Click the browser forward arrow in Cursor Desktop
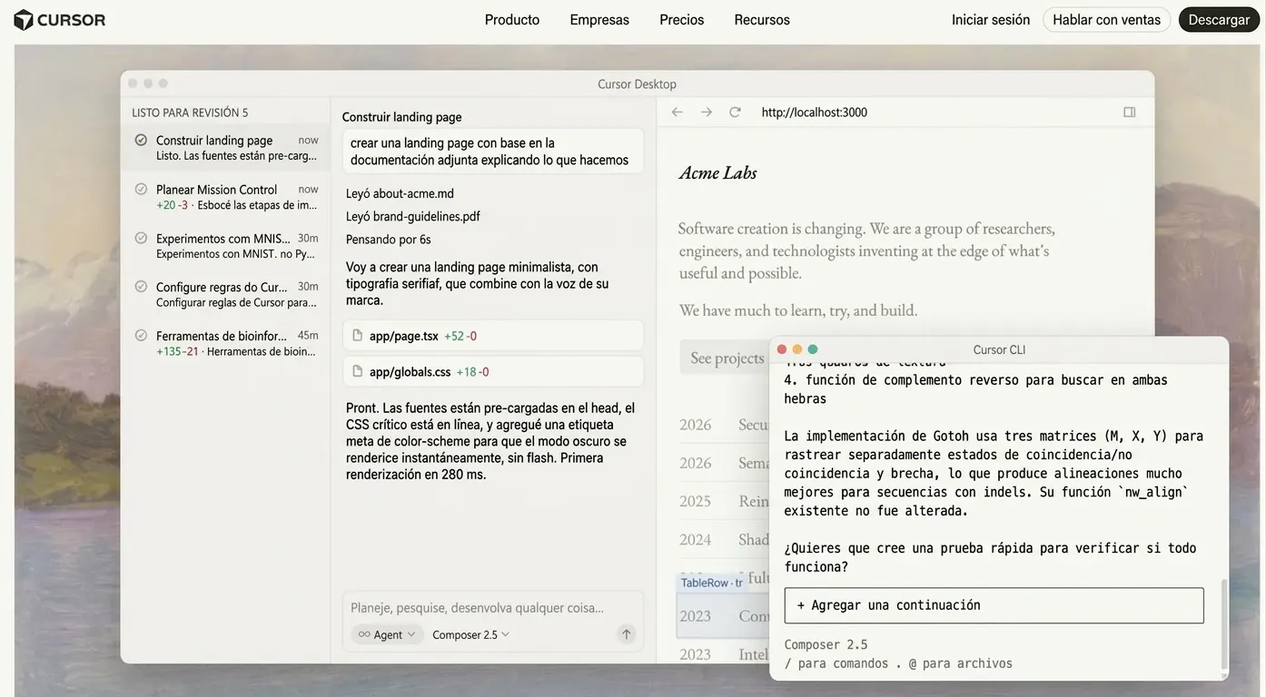Viewport: 1266px width, 697px height. (707, 113)
